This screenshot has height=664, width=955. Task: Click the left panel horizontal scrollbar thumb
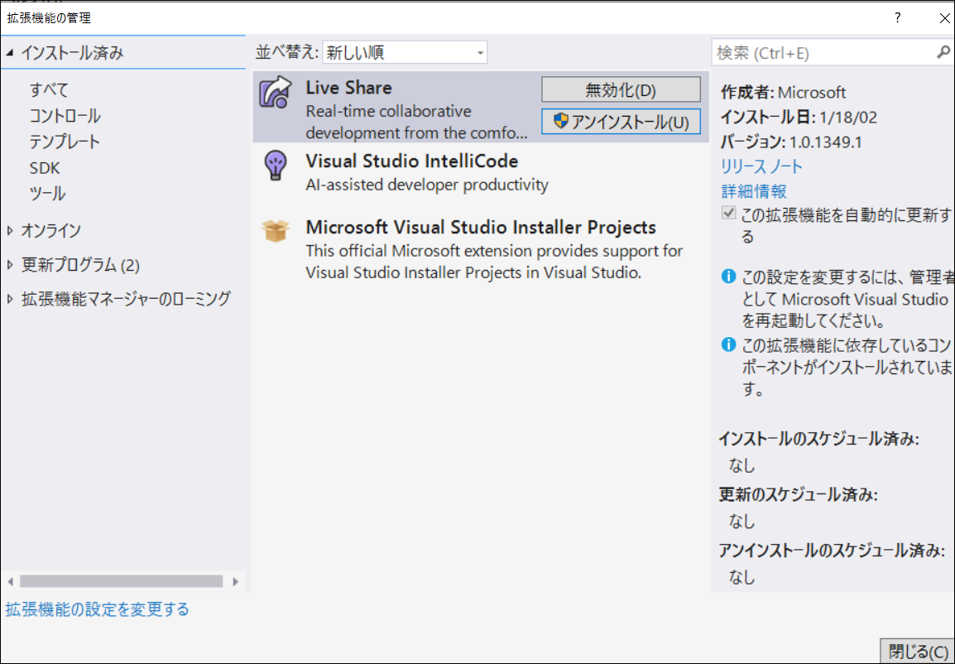tap(121, 582)
